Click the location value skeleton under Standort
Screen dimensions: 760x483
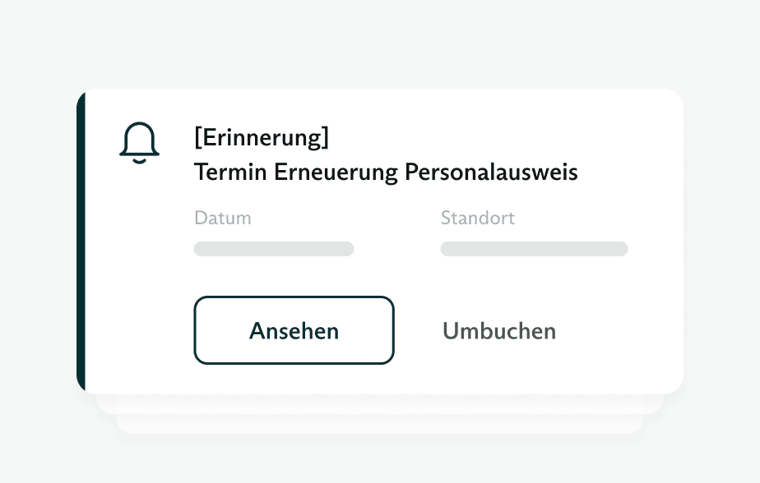[534, 249]
